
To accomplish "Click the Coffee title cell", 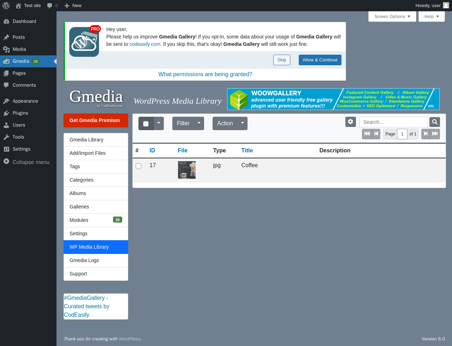I will 249,165.
